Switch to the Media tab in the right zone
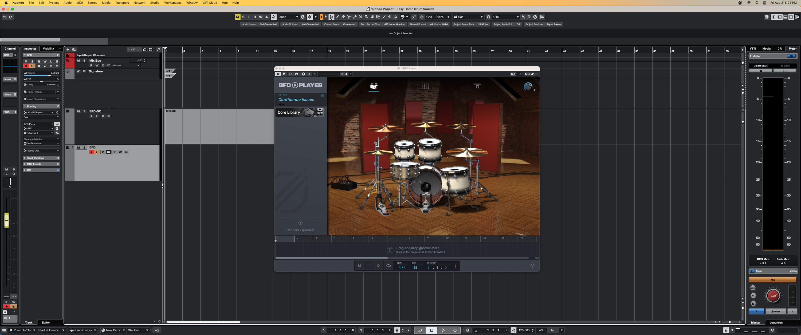Viewport: 801px width, 335px height. point(766,49)
